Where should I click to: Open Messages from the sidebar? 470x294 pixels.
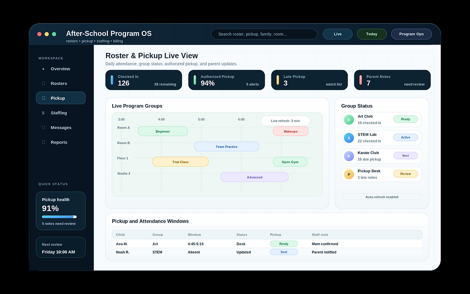(61, 128)
